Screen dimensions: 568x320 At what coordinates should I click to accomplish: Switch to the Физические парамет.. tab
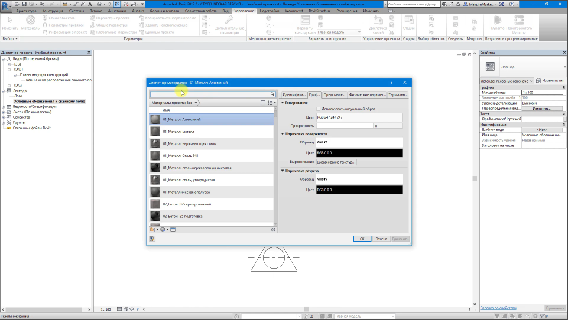tap(366, 95)
